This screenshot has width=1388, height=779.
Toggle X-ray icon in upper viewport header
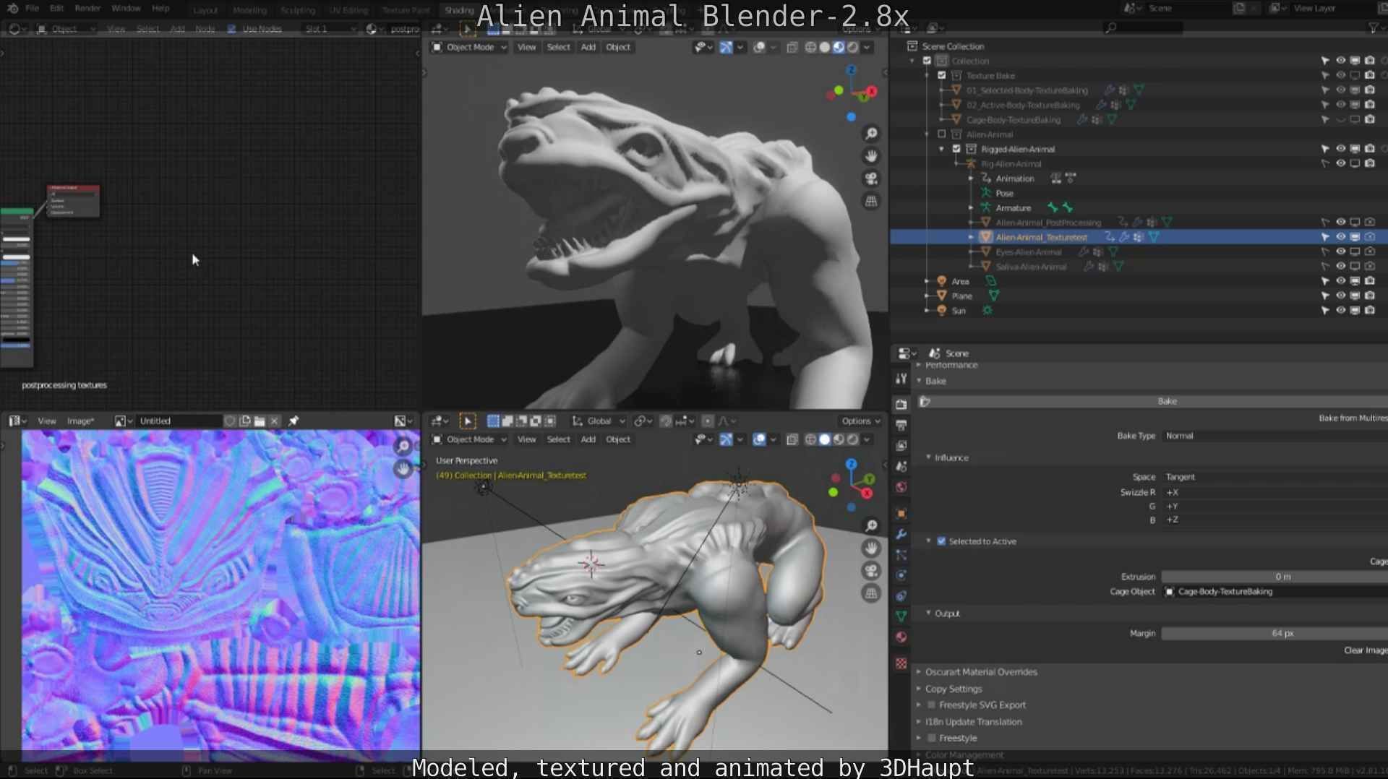(x=792, y=47)
